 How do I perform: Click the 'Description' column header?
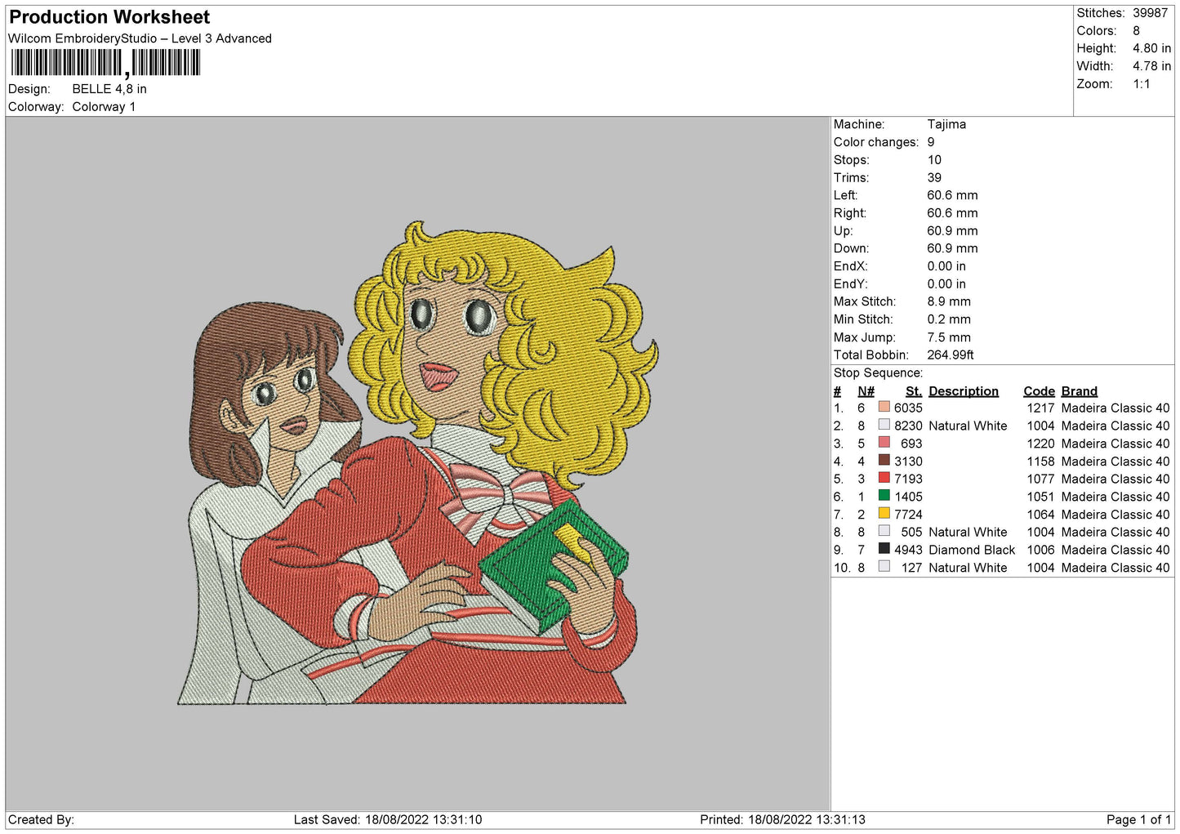click(x=964, y=391)
